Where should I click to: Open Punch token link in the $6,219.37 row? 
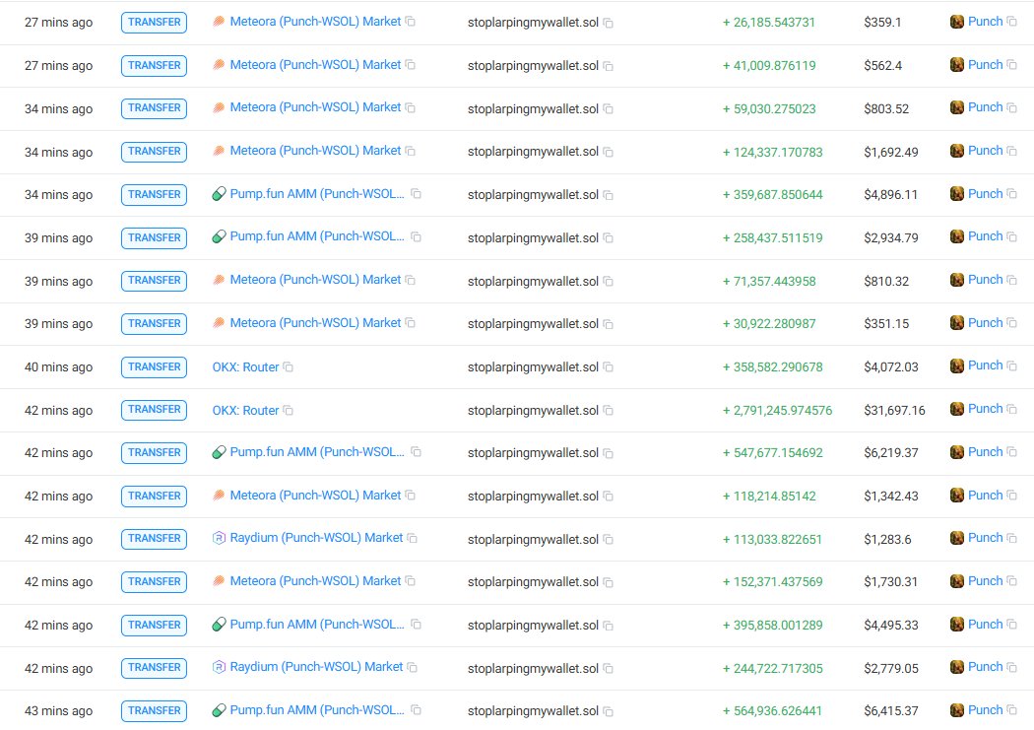(x=985, y=452)
